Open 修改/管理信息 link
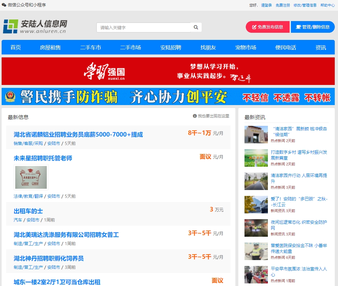The height and width of the screenshot is (286, 338). 305,5
